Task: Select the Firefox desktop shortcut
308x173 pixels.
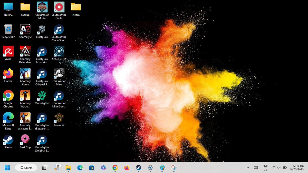Action: tap(8, 75)
